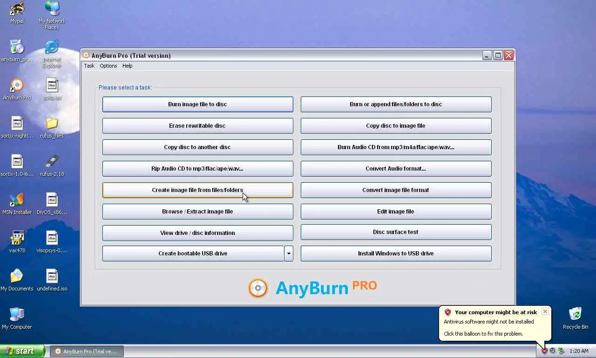
Task: Choose Copy disc to image file
Action: [396, 126]
